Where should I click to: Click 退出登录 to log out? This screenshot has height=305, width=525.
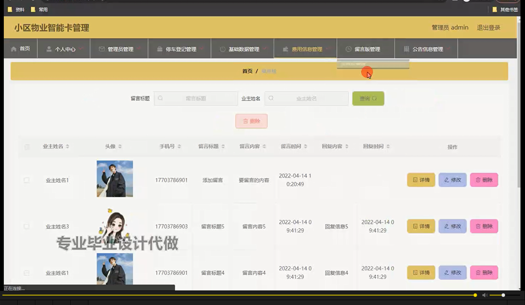point(488,27)
